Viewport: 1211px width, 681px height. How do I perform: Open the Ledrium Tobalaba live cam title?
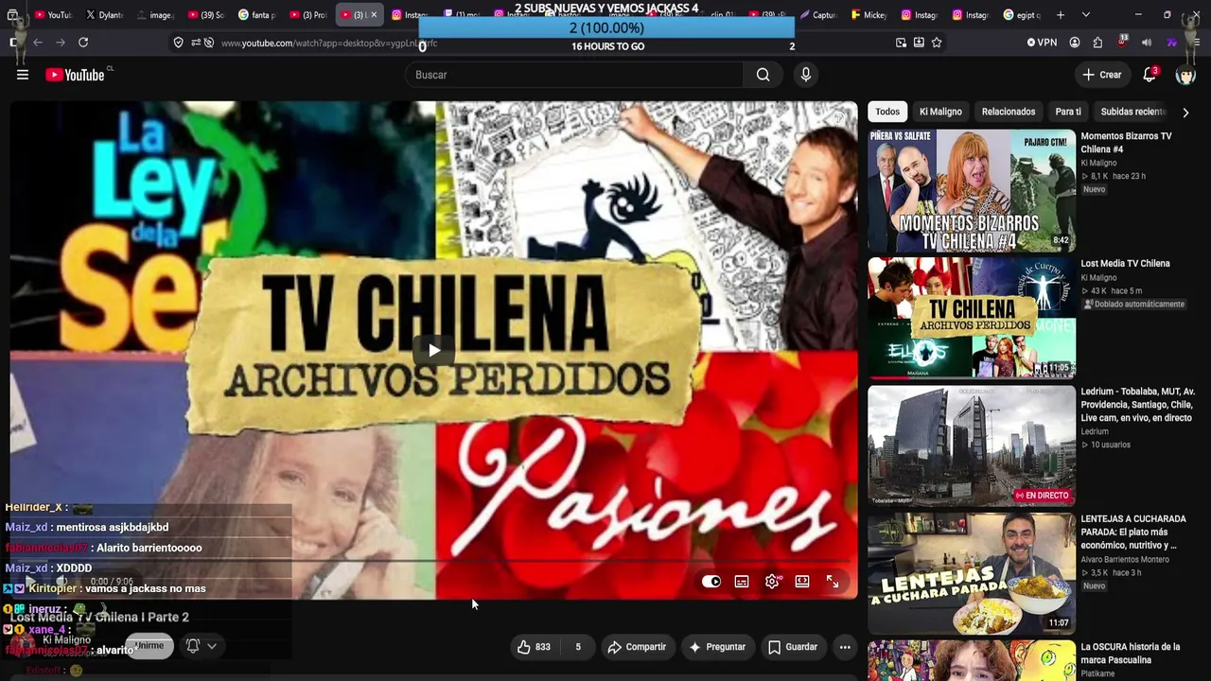click(x=1138, y=405)
